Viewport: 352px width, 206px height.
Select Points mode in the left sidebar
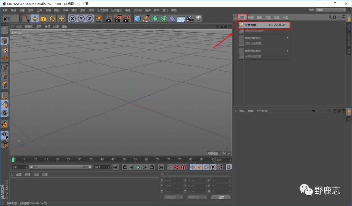click(x=5, y=67)
